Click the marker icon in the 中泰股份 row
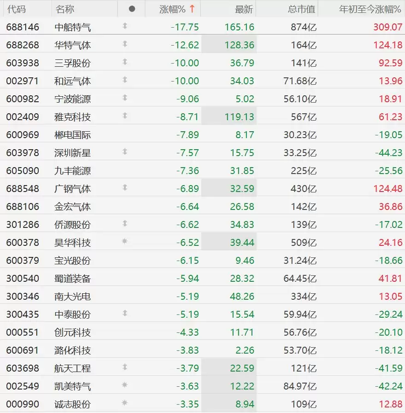Image resolution: width=405 pixels, height=413 pixels. 125,313
